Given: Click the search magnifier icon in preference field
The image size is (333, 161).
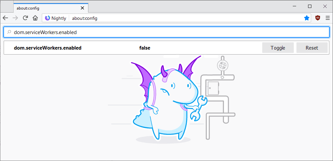Looking at the screenshot, I should click(9, 32).
